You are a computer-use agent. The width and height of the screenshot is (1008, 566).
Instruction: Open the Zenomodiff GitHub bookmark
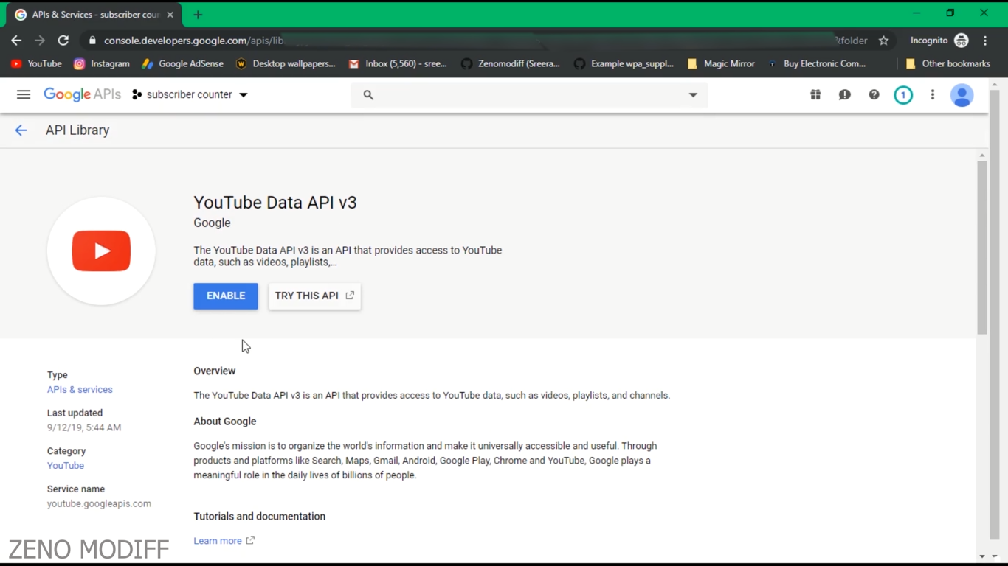coord(511,64)
